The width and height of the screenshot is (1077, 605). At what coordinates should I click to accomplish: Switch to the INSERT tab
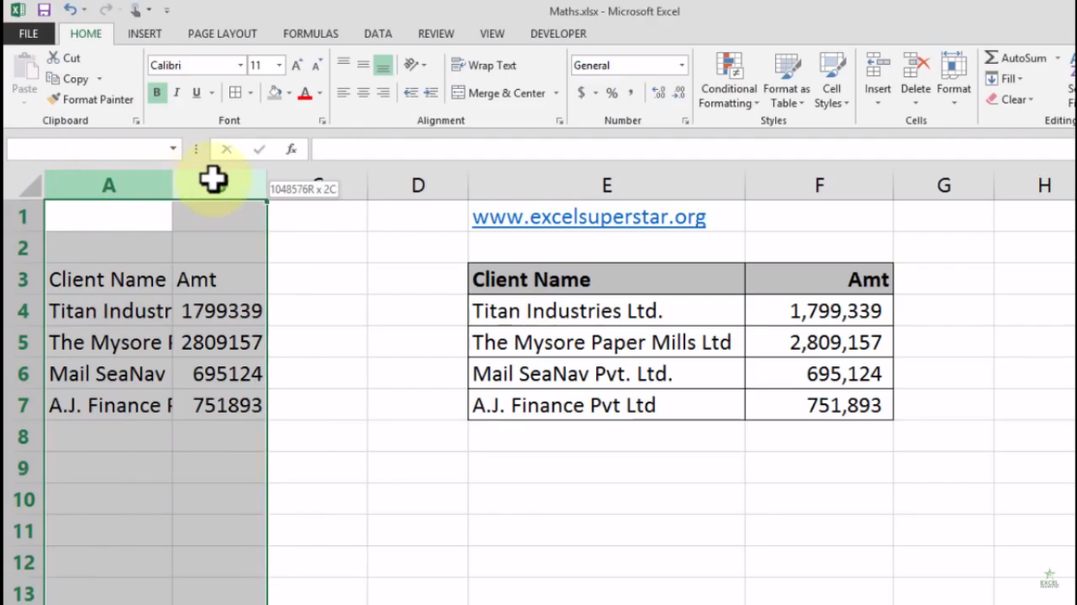(x=144, y=34)
